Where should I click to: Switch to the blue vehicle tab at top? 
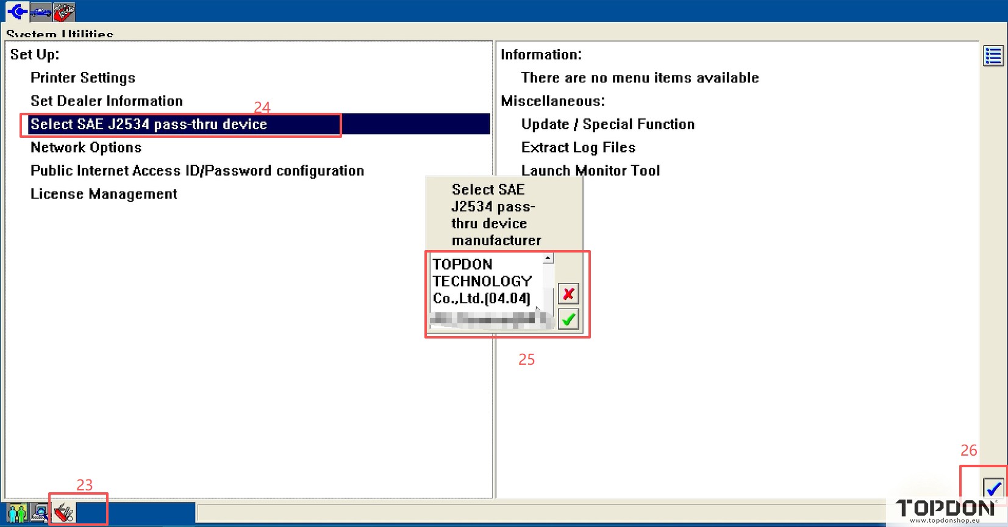tap(41, 11)
